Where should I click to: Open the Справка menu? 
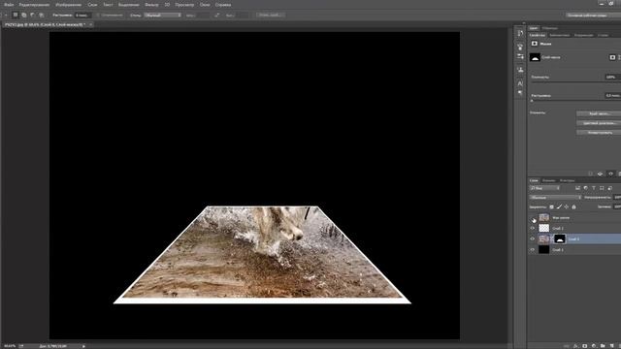[223, 5]
